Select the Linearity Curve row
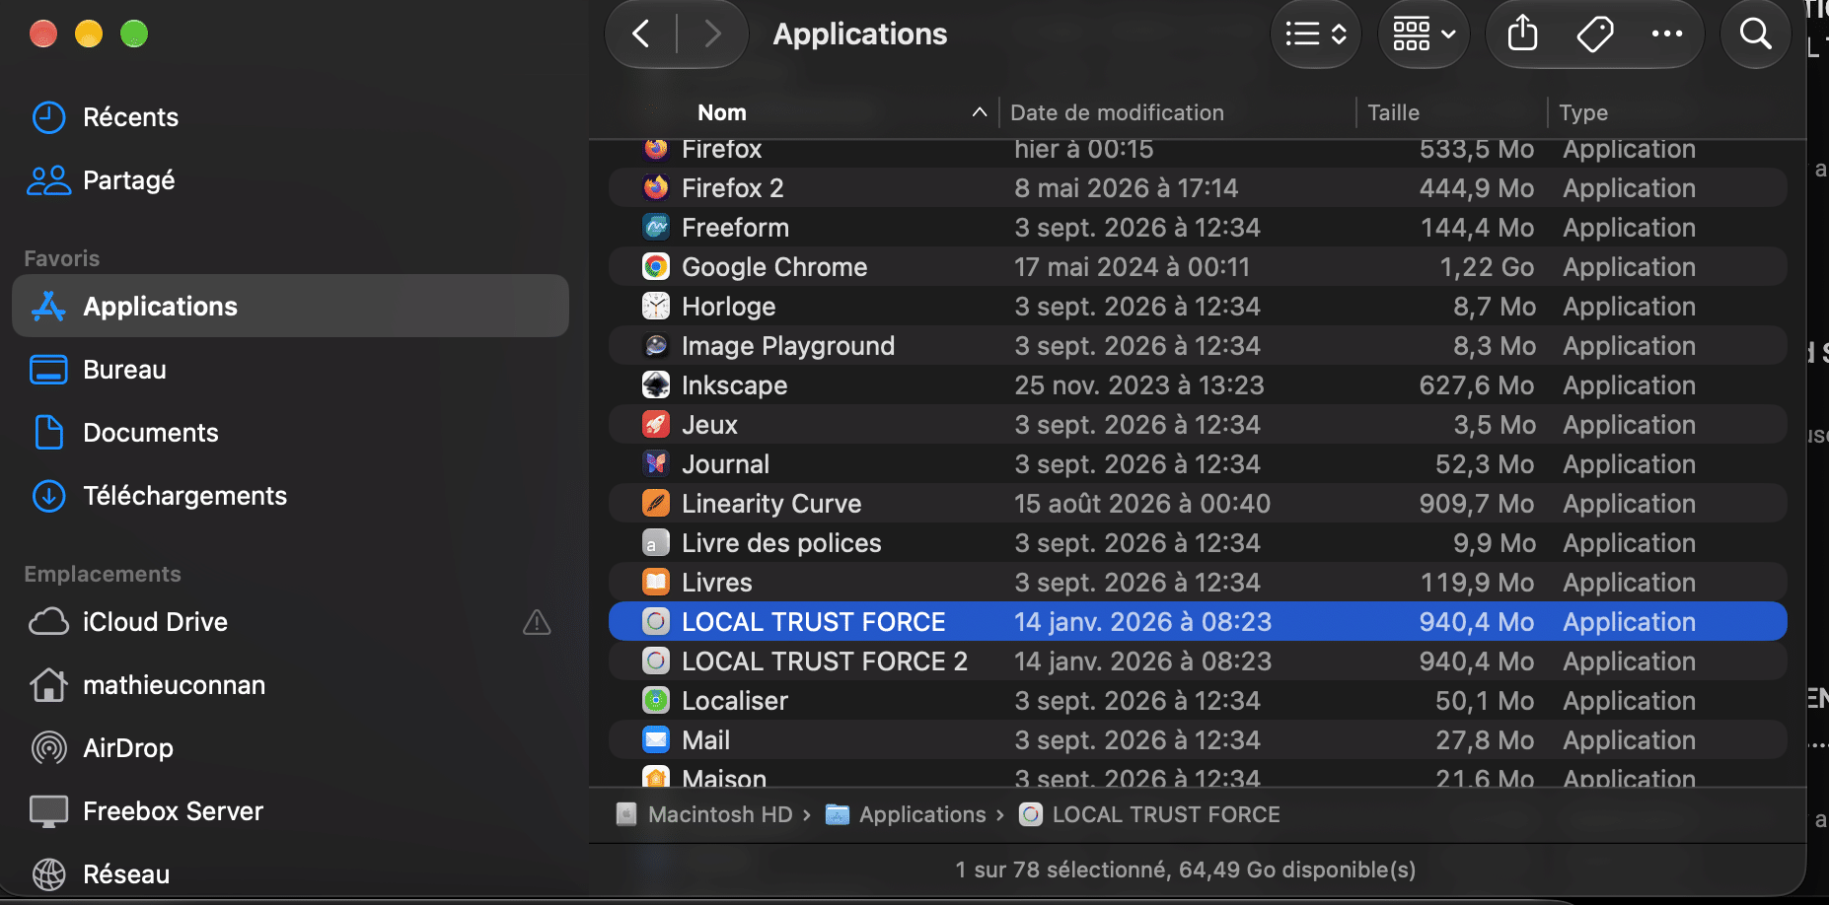This screenshot has height=905, width=1829. pyautogui.click(x=1198, y=504)
